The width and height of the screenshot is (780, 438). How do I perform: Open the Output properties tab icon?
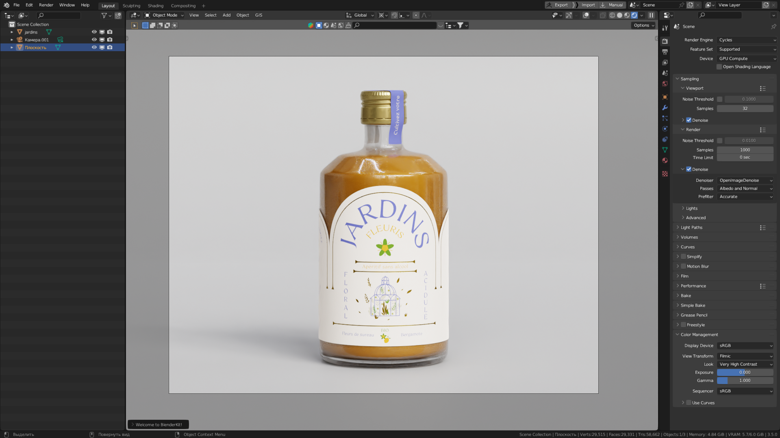click(665, 52)
